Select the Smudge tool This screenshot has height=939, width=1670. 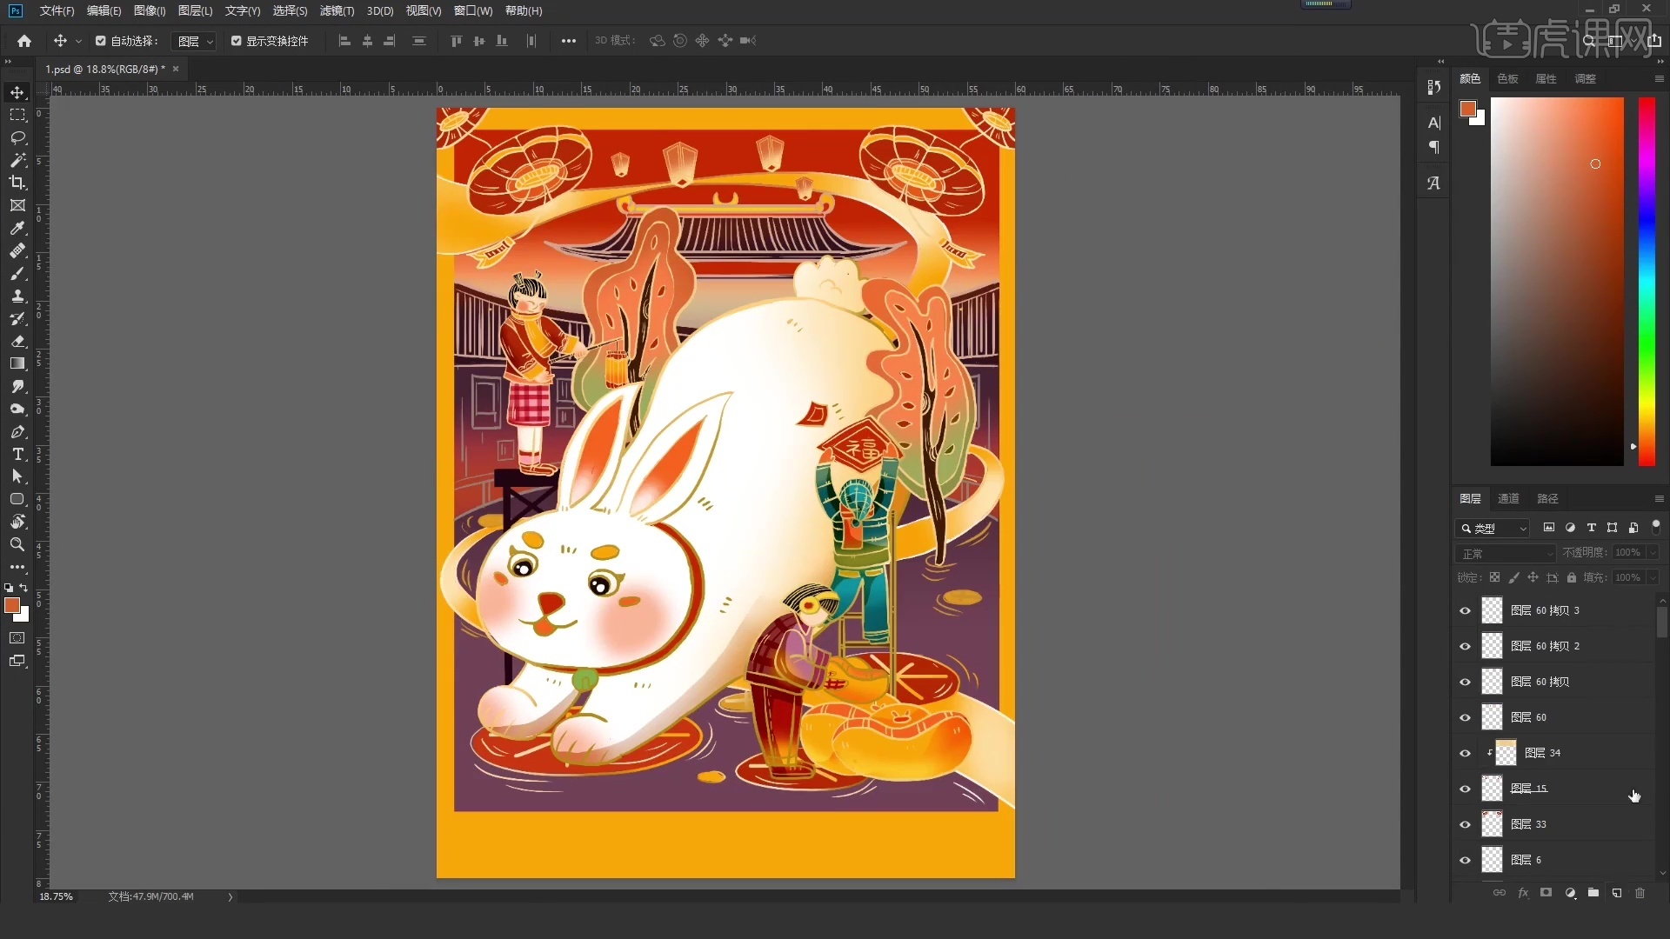point(17,386)
